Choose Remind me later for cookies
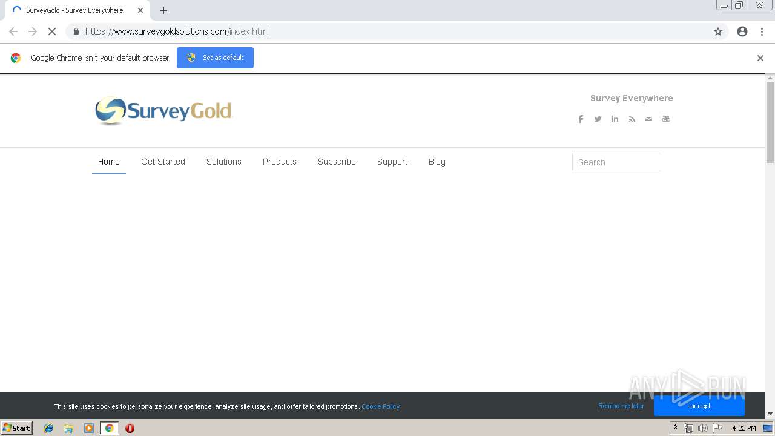Screen dimensions: 775x436 [x=621, y=406]
